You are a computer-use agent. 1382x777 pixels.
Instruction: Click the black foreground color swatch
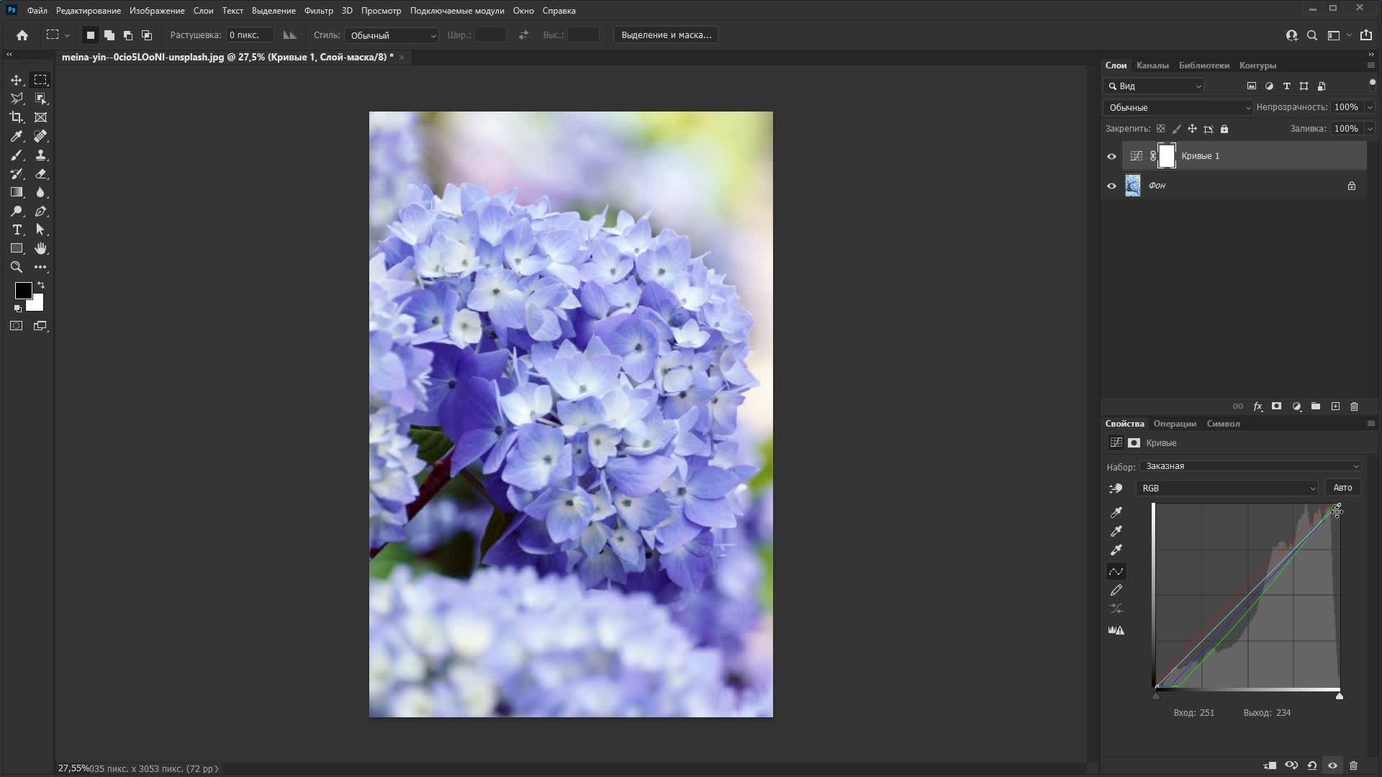(x=23, y=291)
